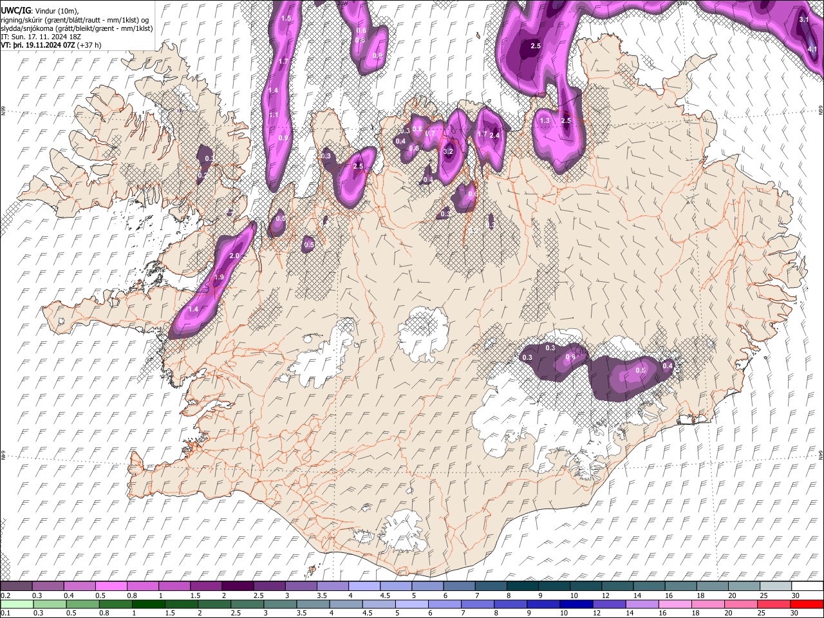Screen dimensions: 824x618
Task: Click the initial time 'IT: Sun. 17. 11. 2024 18Z'
Action: 40,37
